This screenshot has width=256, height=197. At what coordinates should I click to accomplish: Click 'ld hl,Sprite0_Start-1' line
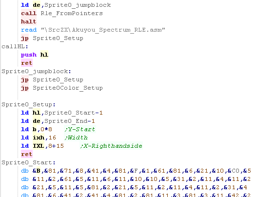click(x=62, y=113)
